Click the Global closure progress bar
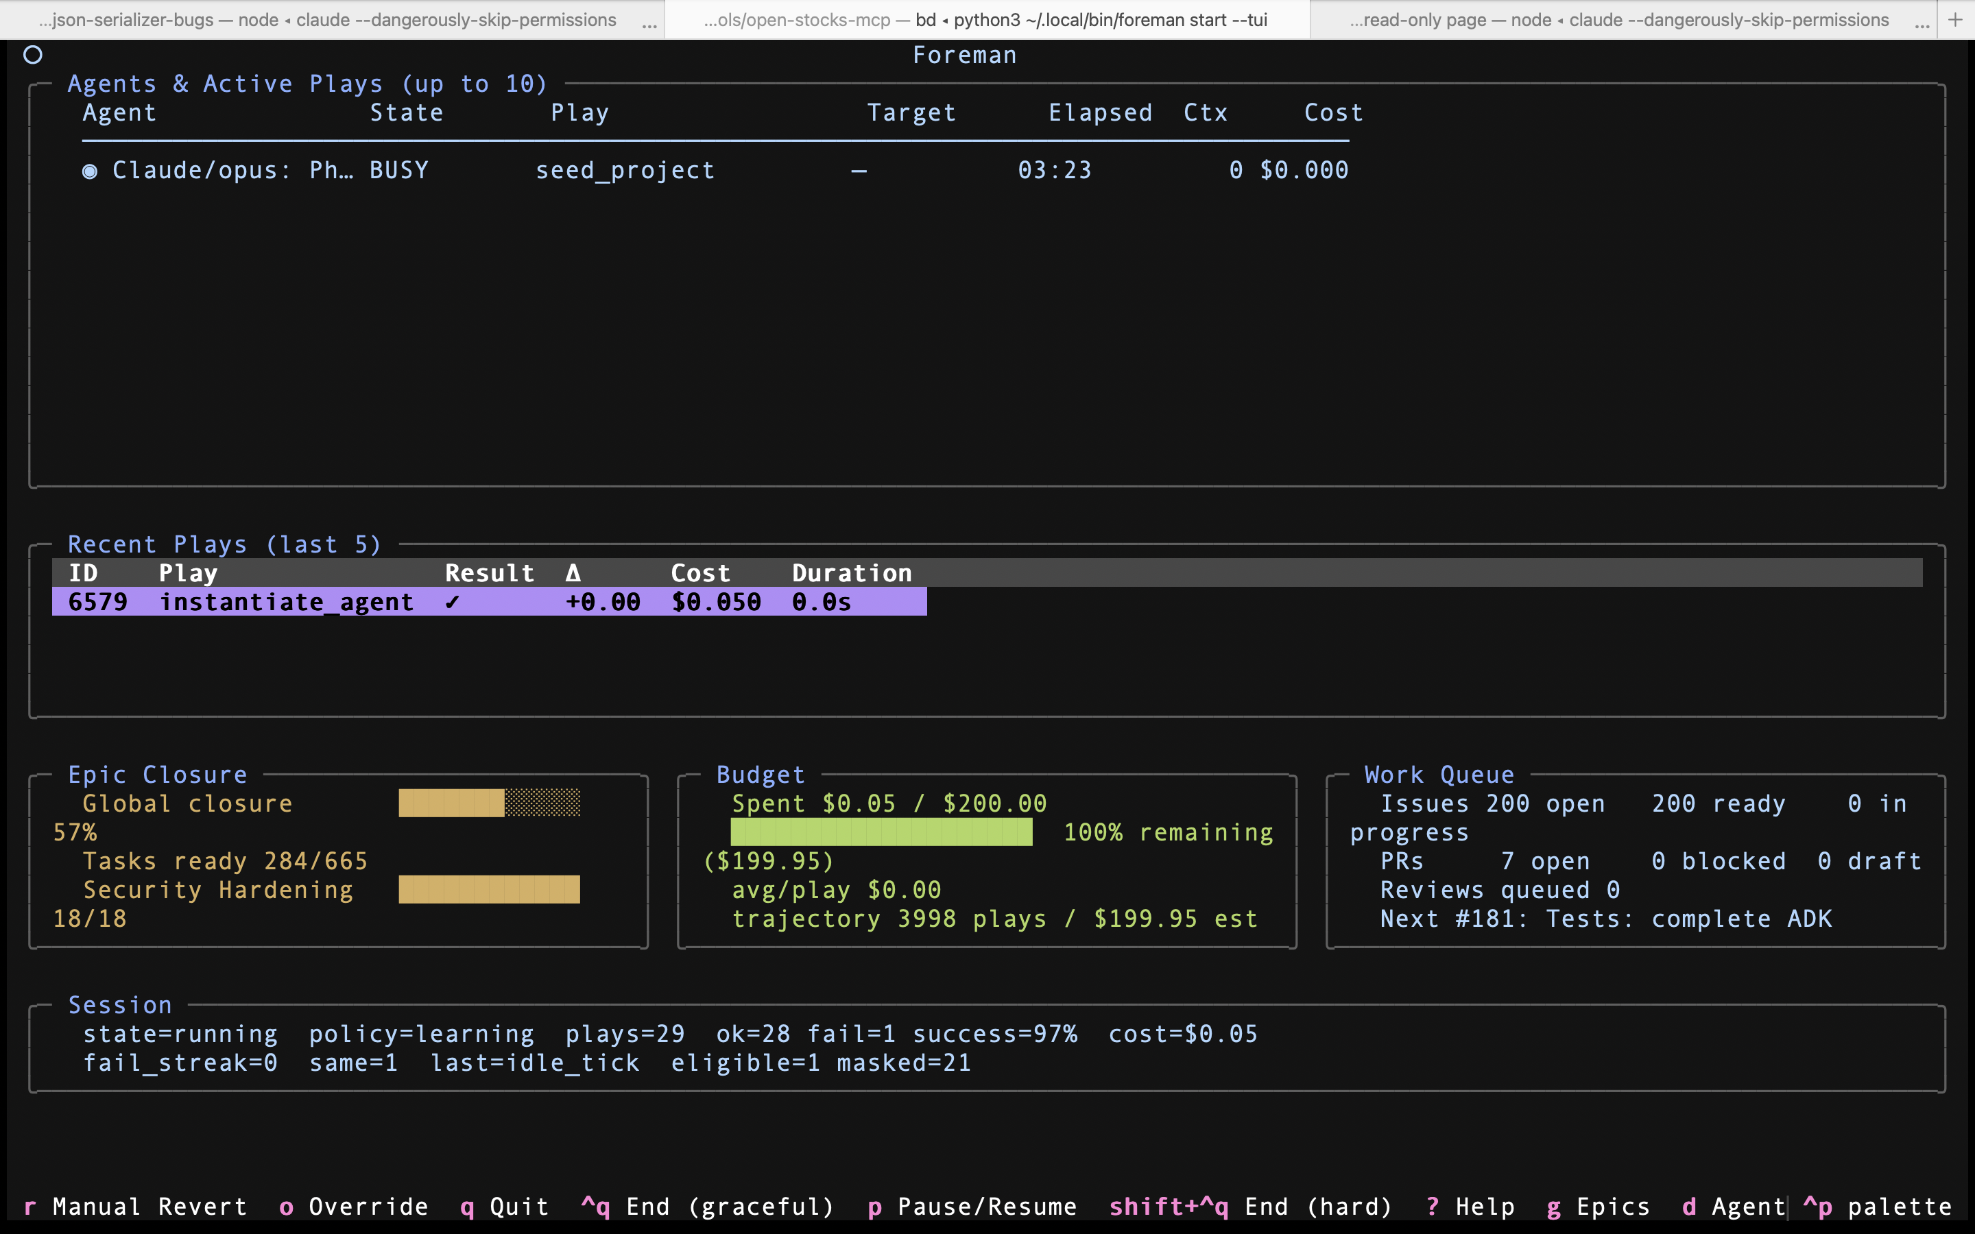The width and height of the screenshot is (1975, 1234). click(x=489, y=803)
